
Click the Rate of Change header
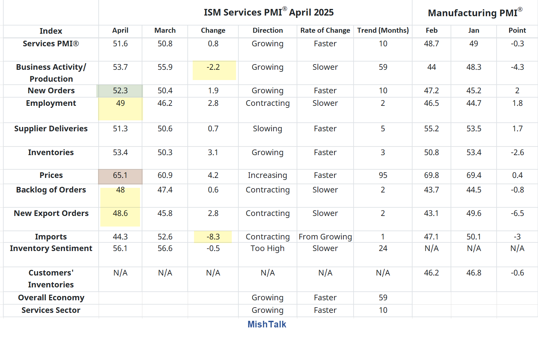(325, 30)
